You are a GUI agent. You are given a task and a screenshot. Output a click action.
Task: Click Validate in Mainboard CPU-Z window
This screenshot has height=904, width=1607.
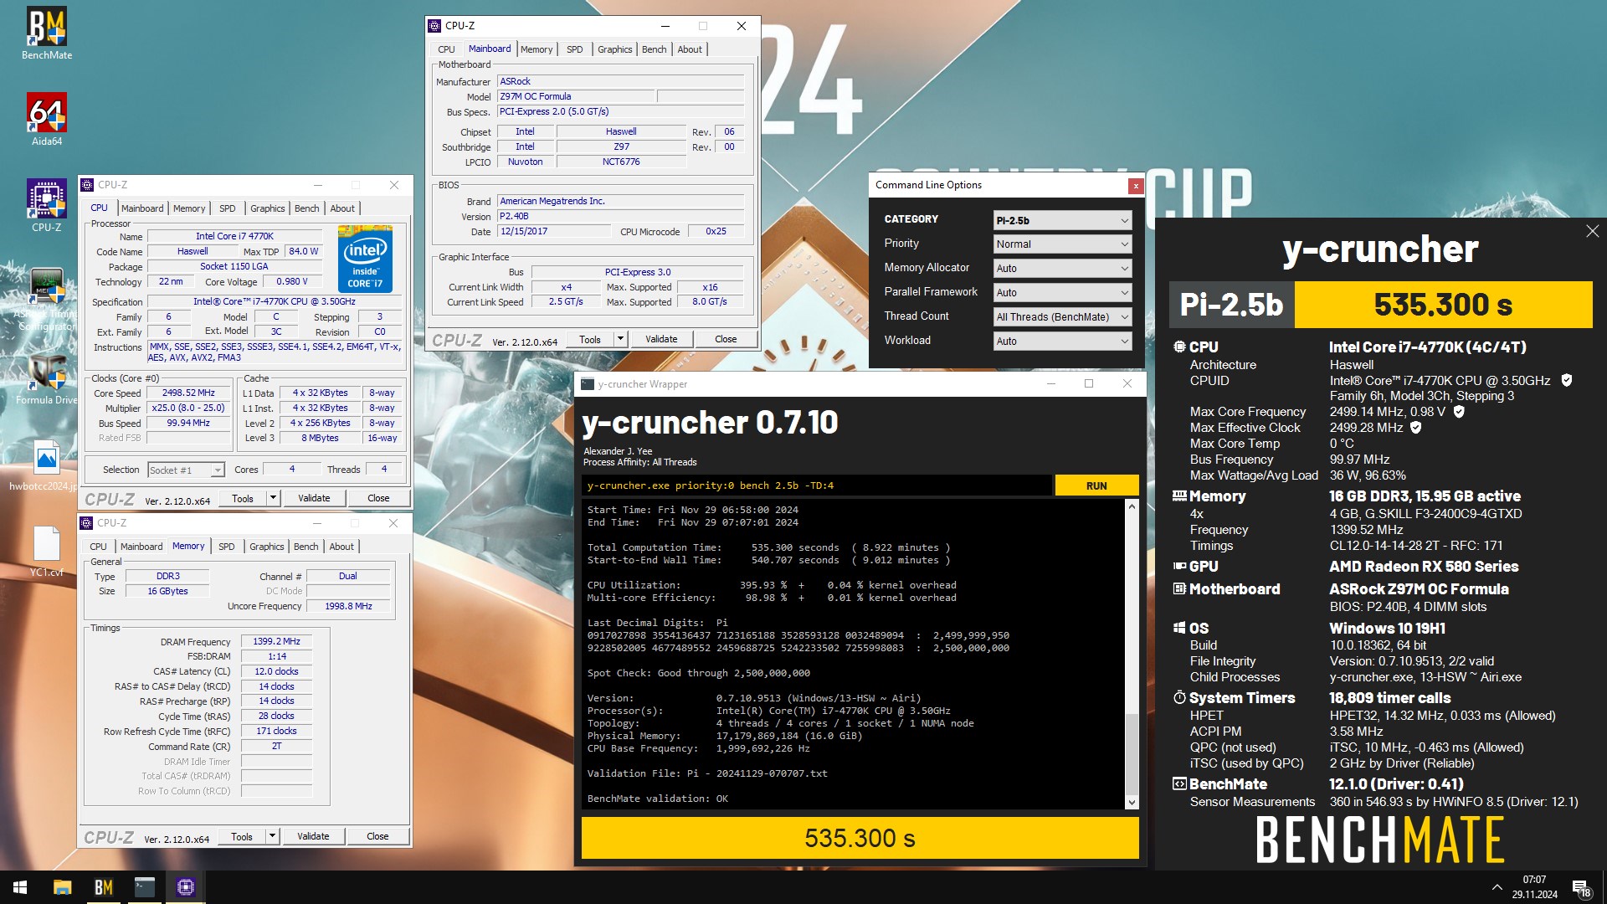tap(661, 339)
